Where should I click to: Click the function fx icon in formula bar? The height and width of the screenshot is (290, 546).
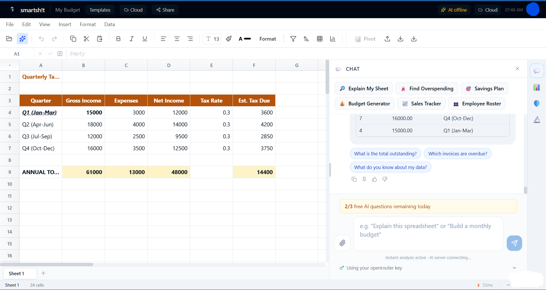60,54
